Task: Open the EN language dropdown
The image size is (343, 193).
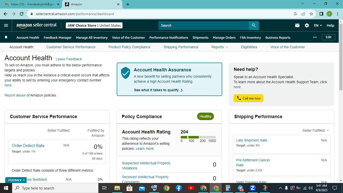Action: pyautogui.click(x=318, y=25)
